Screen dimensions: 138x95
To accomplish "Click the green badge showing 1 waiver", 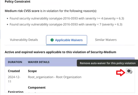I will coord(52,40).
